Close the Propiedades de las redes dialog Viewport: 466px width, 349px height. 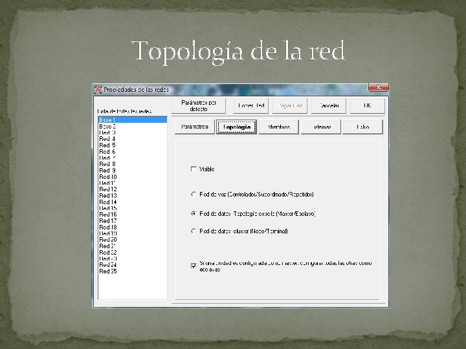click(x=379, y=87)
